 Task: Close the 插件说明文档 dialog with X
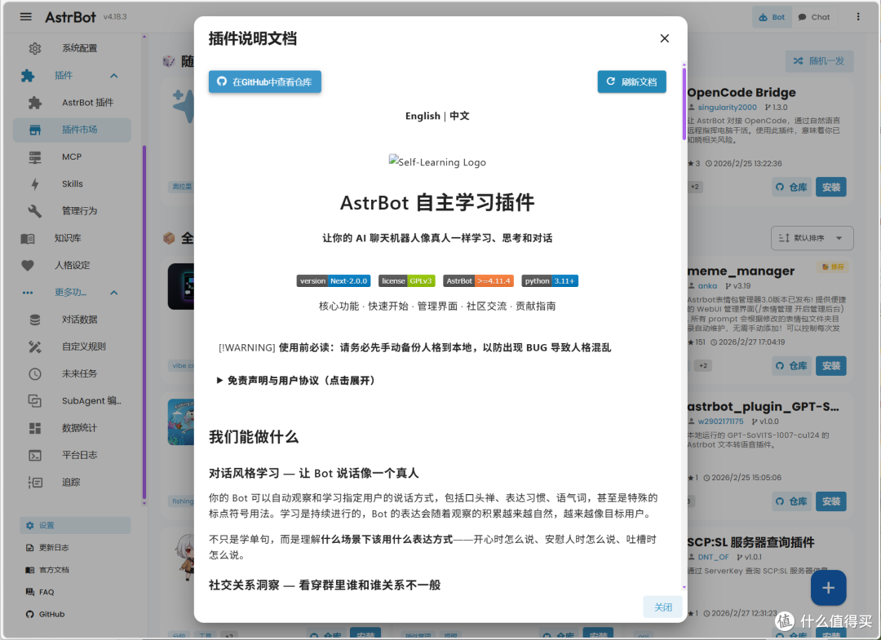tap(664, 38)
